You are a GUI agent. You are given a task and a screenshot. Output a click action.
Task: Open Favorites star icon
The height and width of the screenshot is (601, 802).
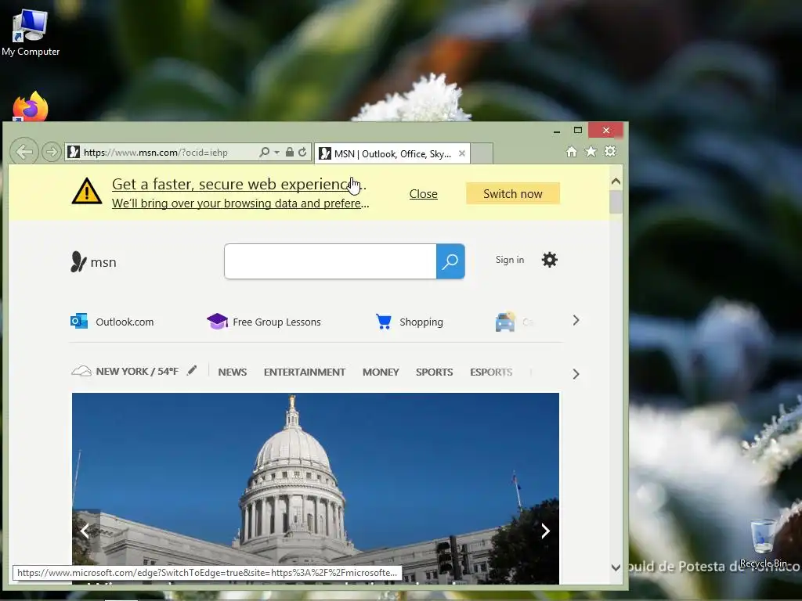[591, 152]
